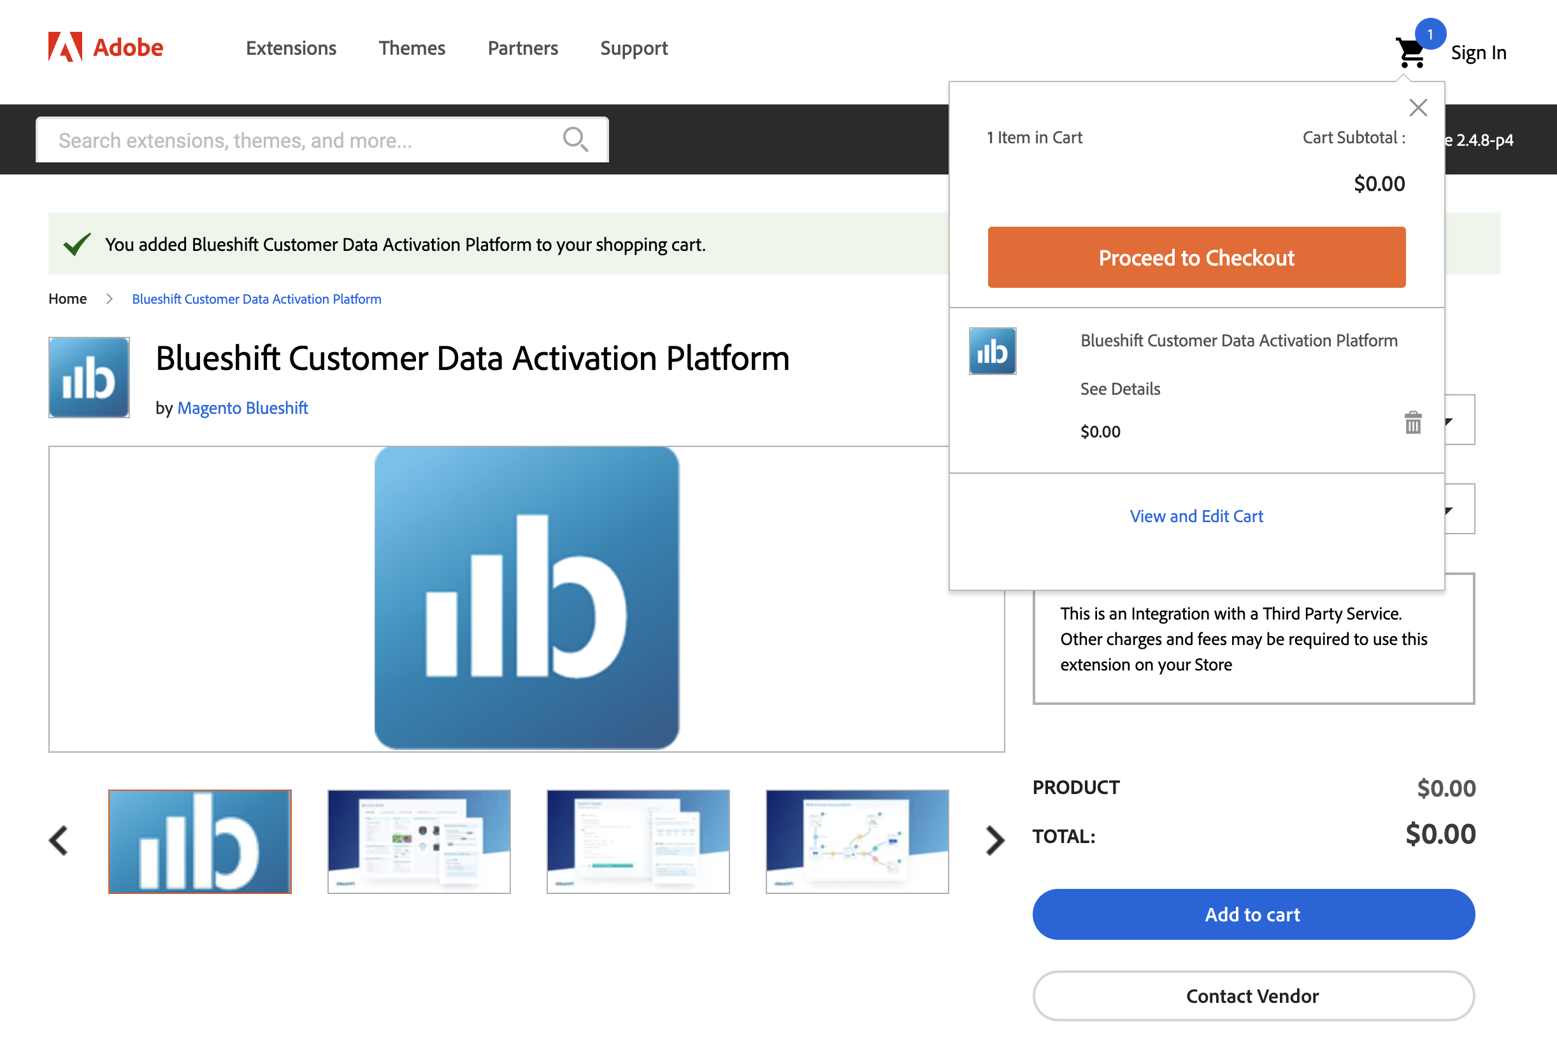Click Blueshift icon in cart popup

(x=992, y=351)
